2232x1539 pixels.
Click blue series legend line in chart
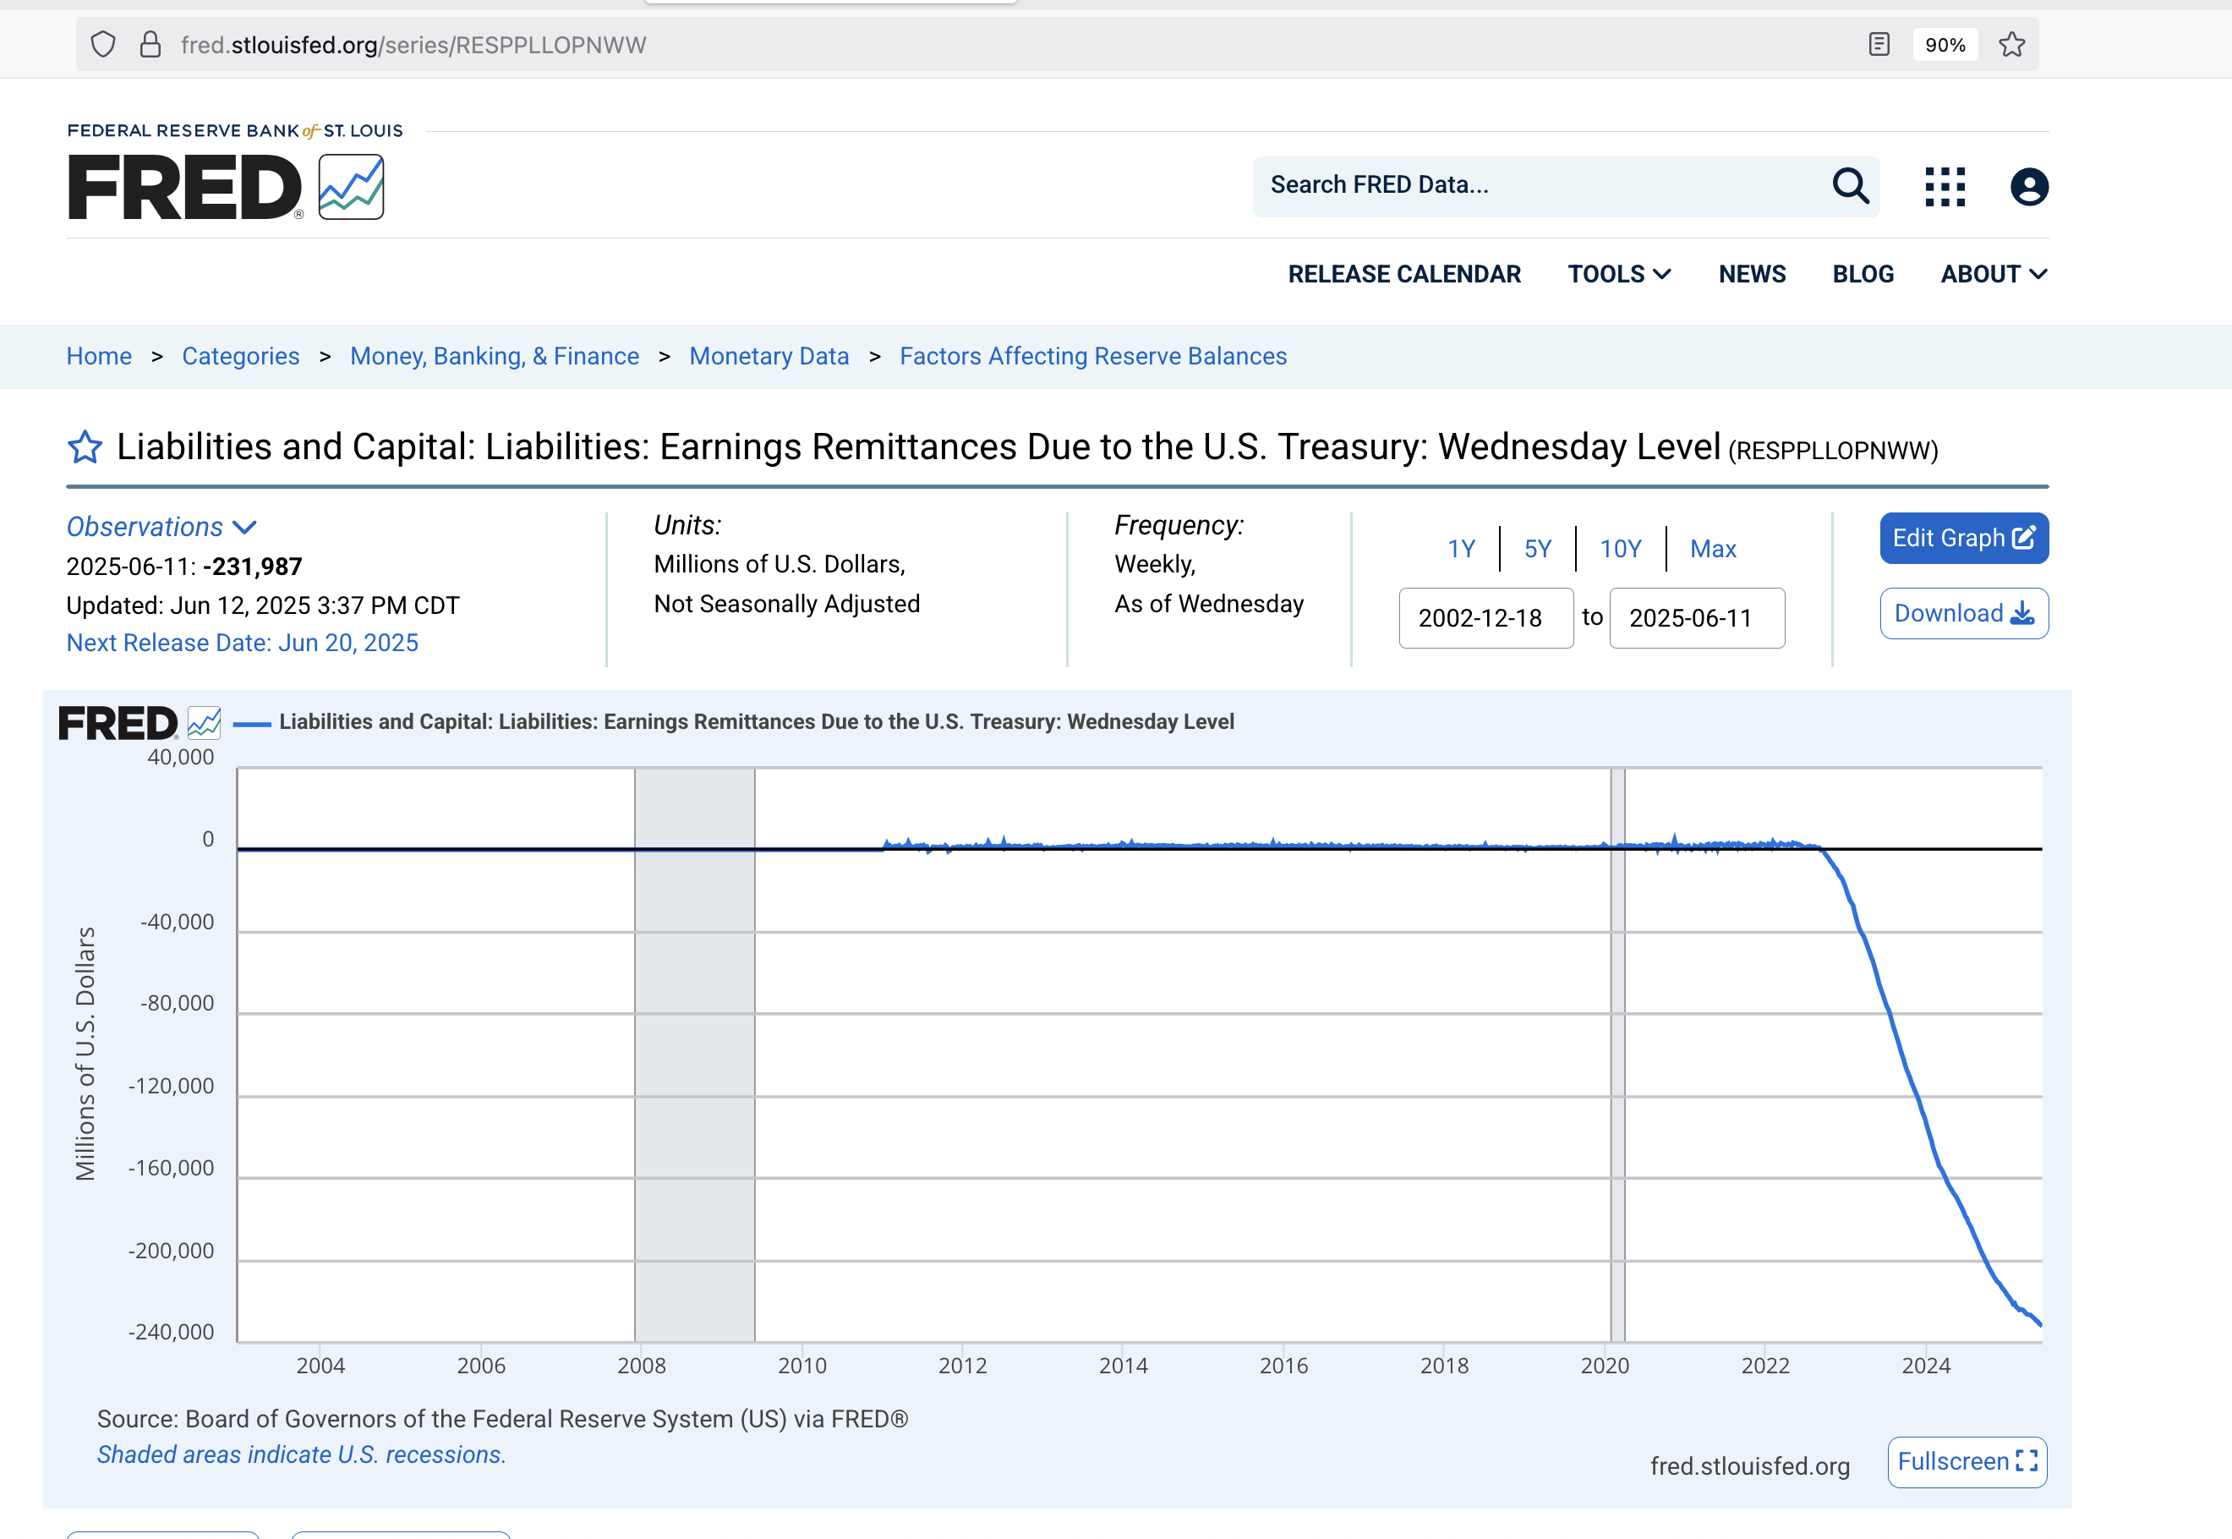coord(252,723)
